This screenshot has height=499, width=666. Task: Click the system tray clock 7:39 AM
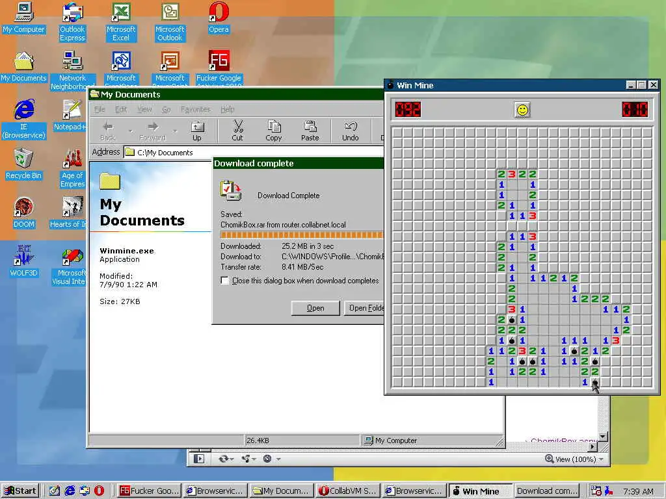click(639, 491)
